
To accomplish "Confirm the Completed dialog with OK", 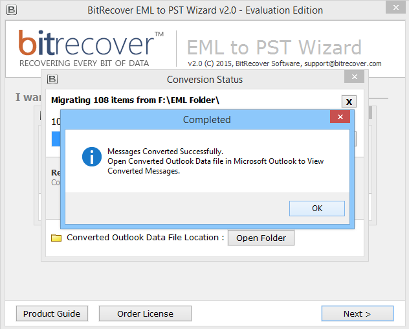I will (x=317, y=209).
